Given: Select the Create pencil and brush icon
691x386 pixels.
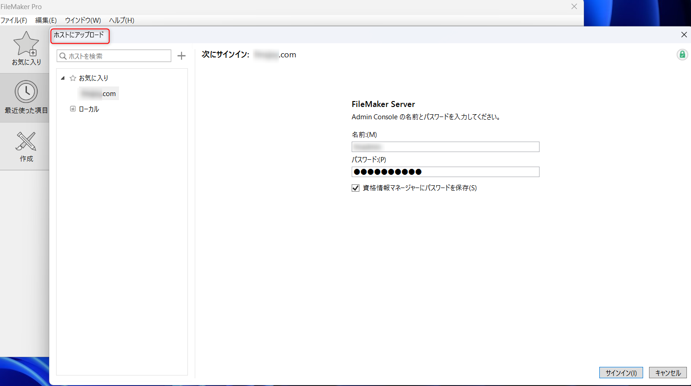Looking at the screenshot, I should click(x=26, y=141).
